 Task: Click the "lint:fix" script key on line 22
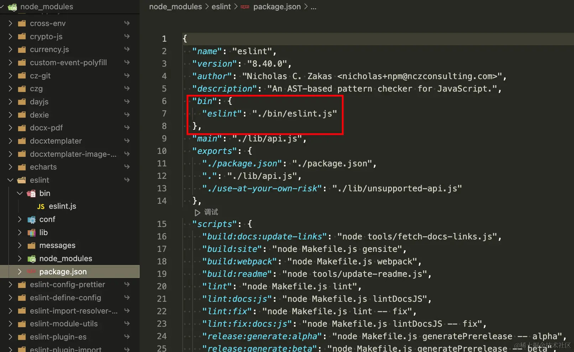click(227, 311)
